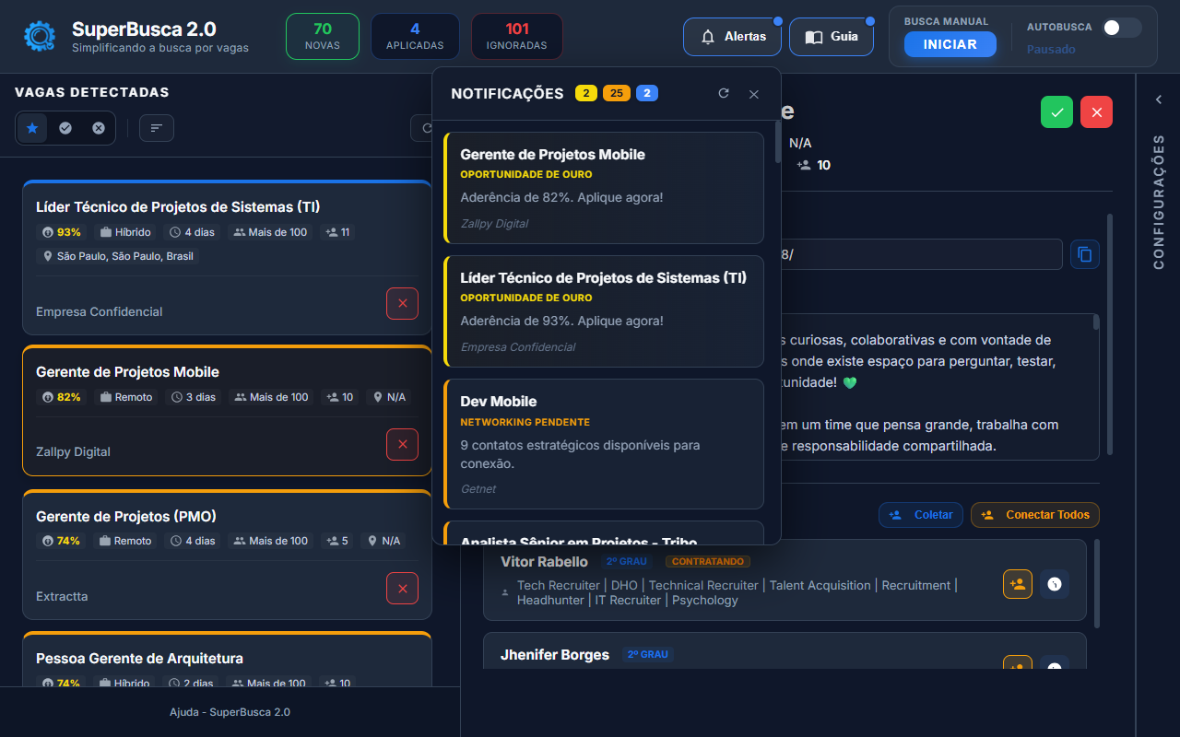
Task: Switch to the 70 NOVAS counter
Action: [x=322, y=36]
